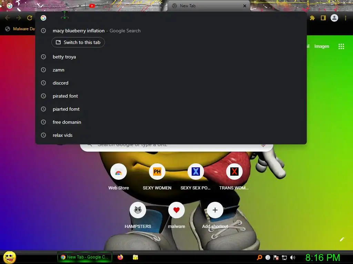Click the round white tray icon

[x=268, y=257]
